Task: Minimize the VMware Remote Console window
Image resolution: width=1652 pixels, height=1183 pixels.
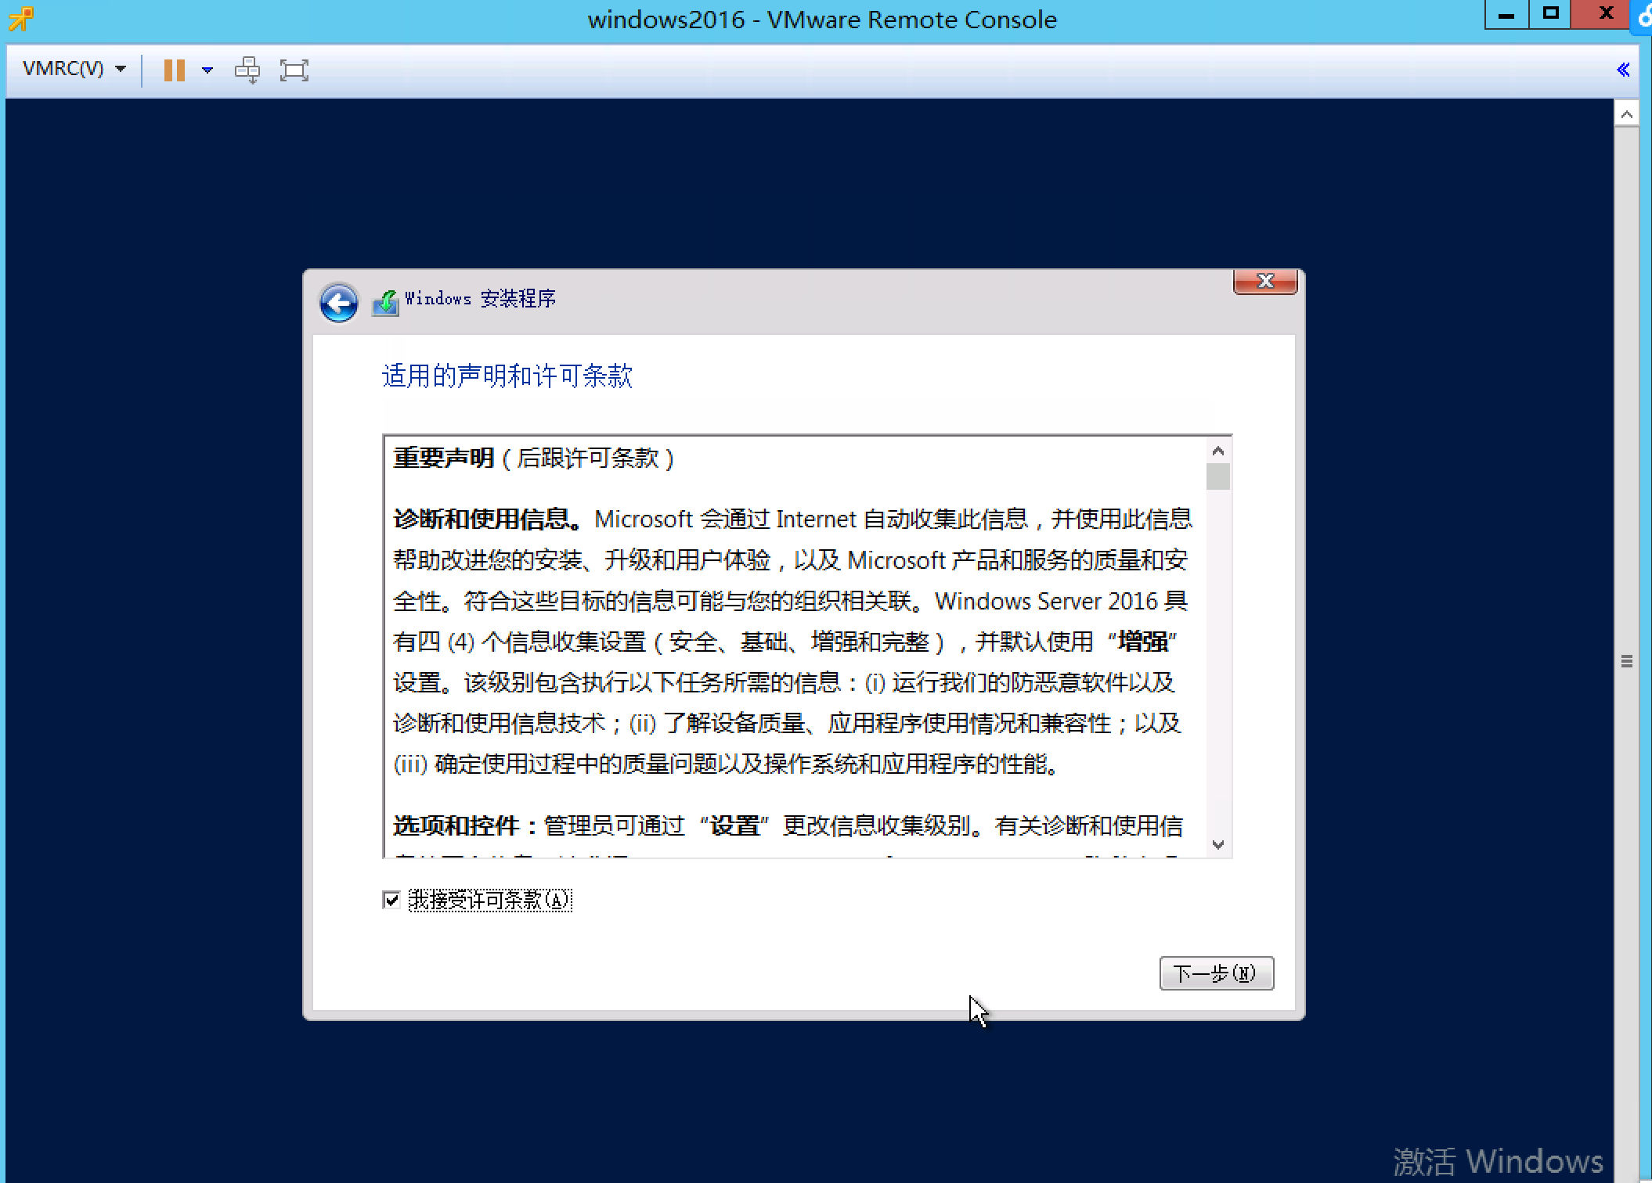Action: pos(1506,15)
